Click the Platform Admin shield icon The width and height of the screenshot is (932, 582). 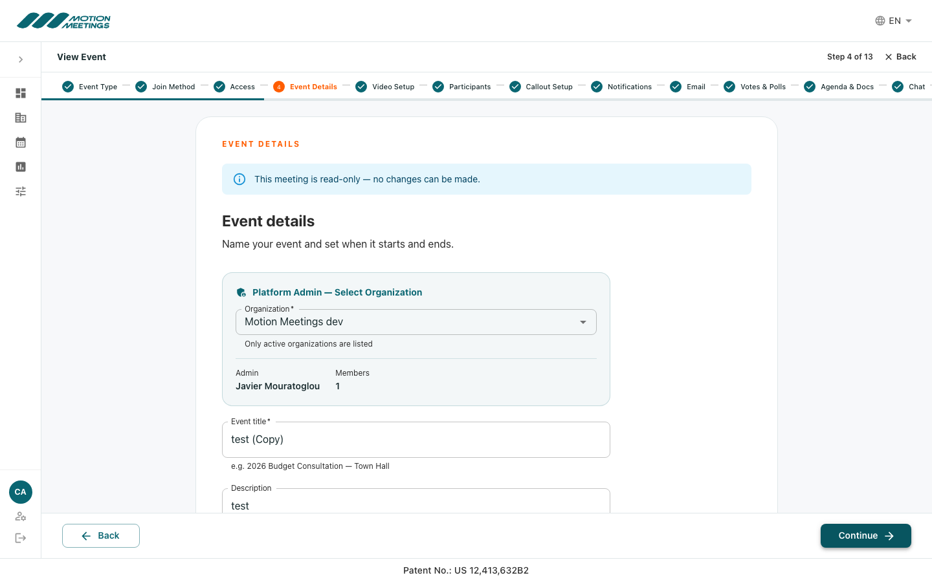point(241,292)
